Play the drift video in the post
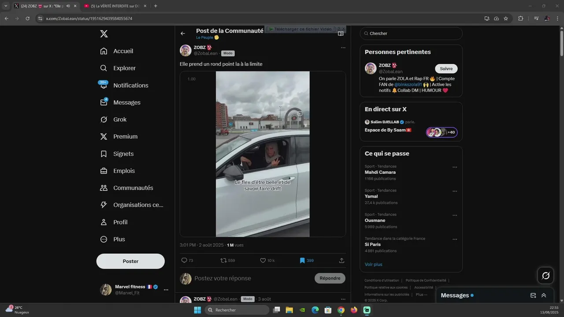The width and height of the screenshot is (564, 317). tap(263, 154)
